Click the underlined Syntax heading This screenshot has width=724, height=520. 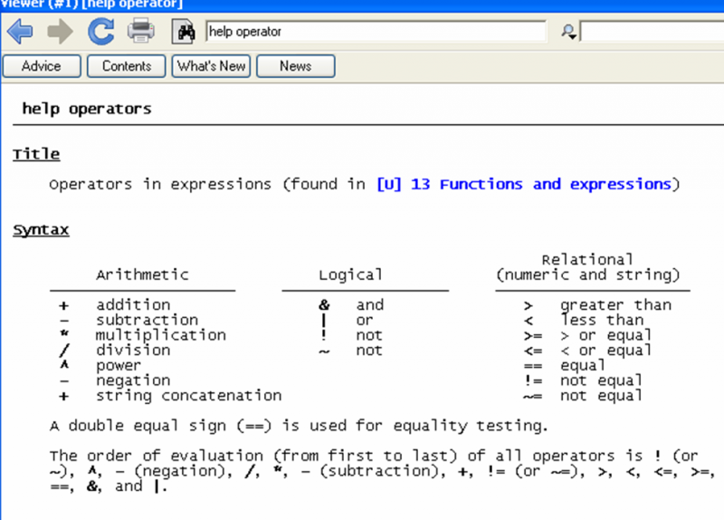[41, 230]
